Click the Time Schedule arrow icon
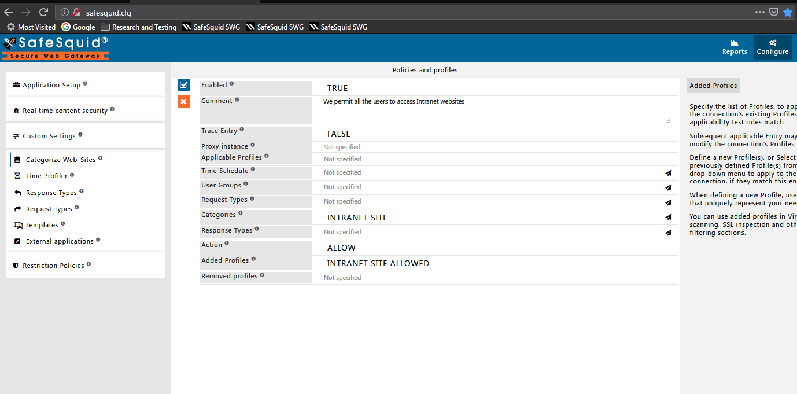Image resolution: width=797 pixels, height=394 pixels. (x=669, y=172)
